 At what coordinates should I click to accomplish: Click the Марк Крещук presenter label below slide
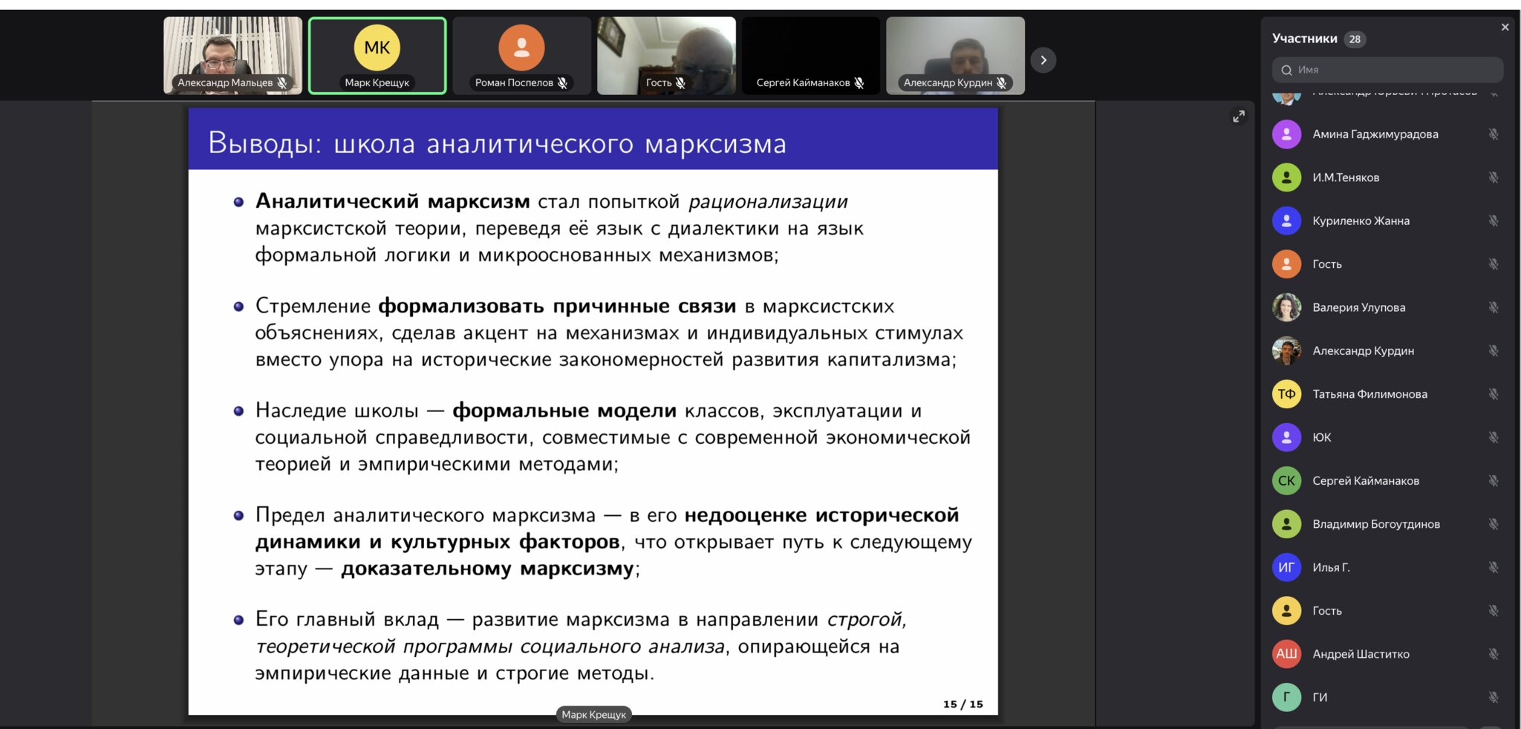coord(593,714)
